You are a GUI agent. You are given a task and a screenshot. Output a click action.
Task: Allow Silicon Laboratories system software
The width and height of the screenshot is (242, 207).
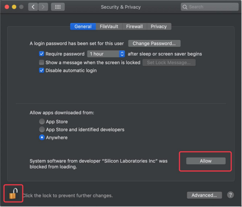[x=206, y=161]
